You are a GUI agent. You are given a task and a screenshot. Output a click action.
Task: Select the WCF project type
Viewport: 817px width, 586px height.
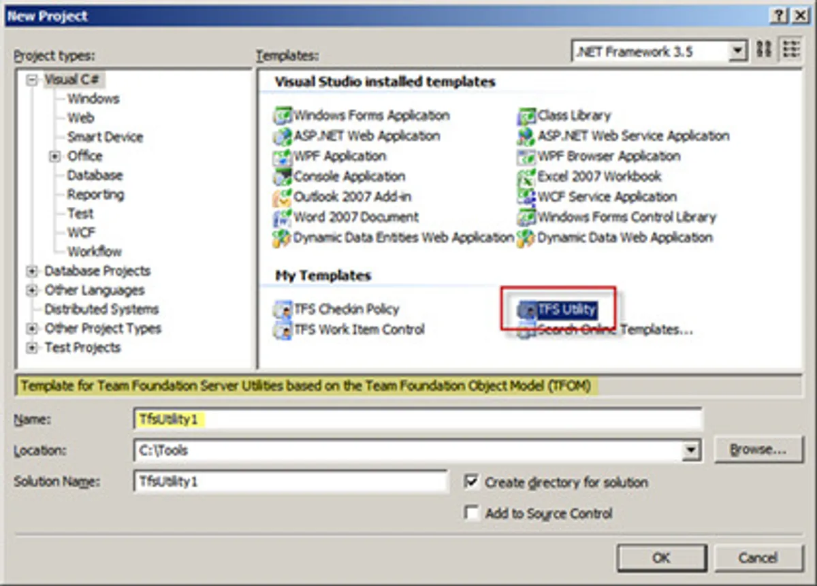tap(81, 232)
